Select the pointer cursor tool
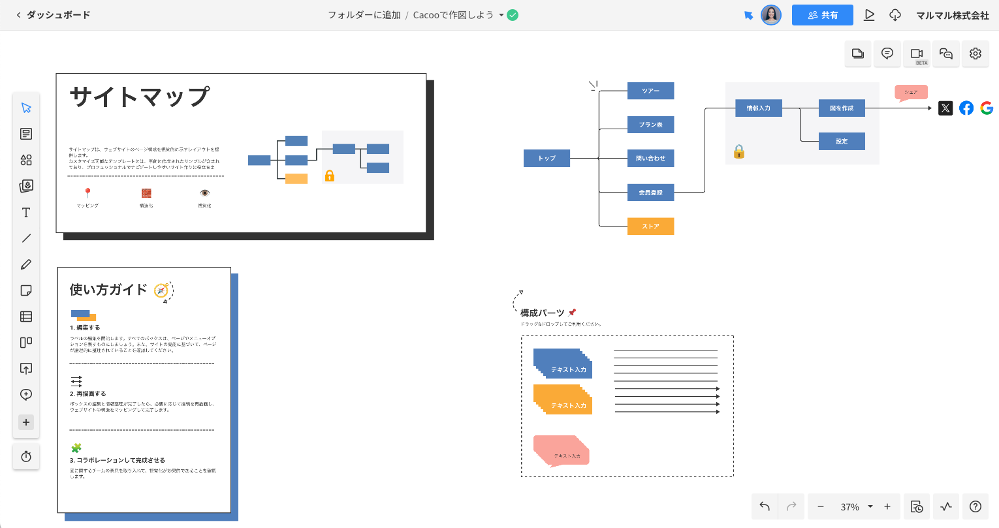 [x=26, y=108]
